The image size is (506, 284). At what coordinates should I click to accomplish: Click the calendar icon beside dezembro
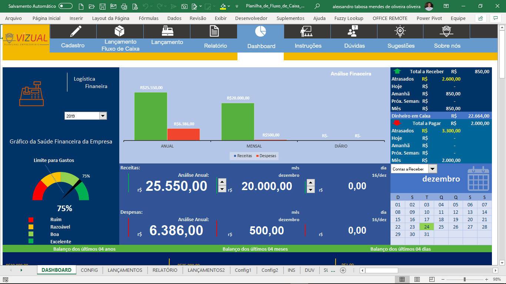coord(478,179)
